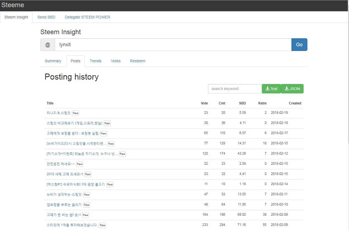
Task: Open the post '리니지 & 스팀잇'
Action: coord(59,113)
